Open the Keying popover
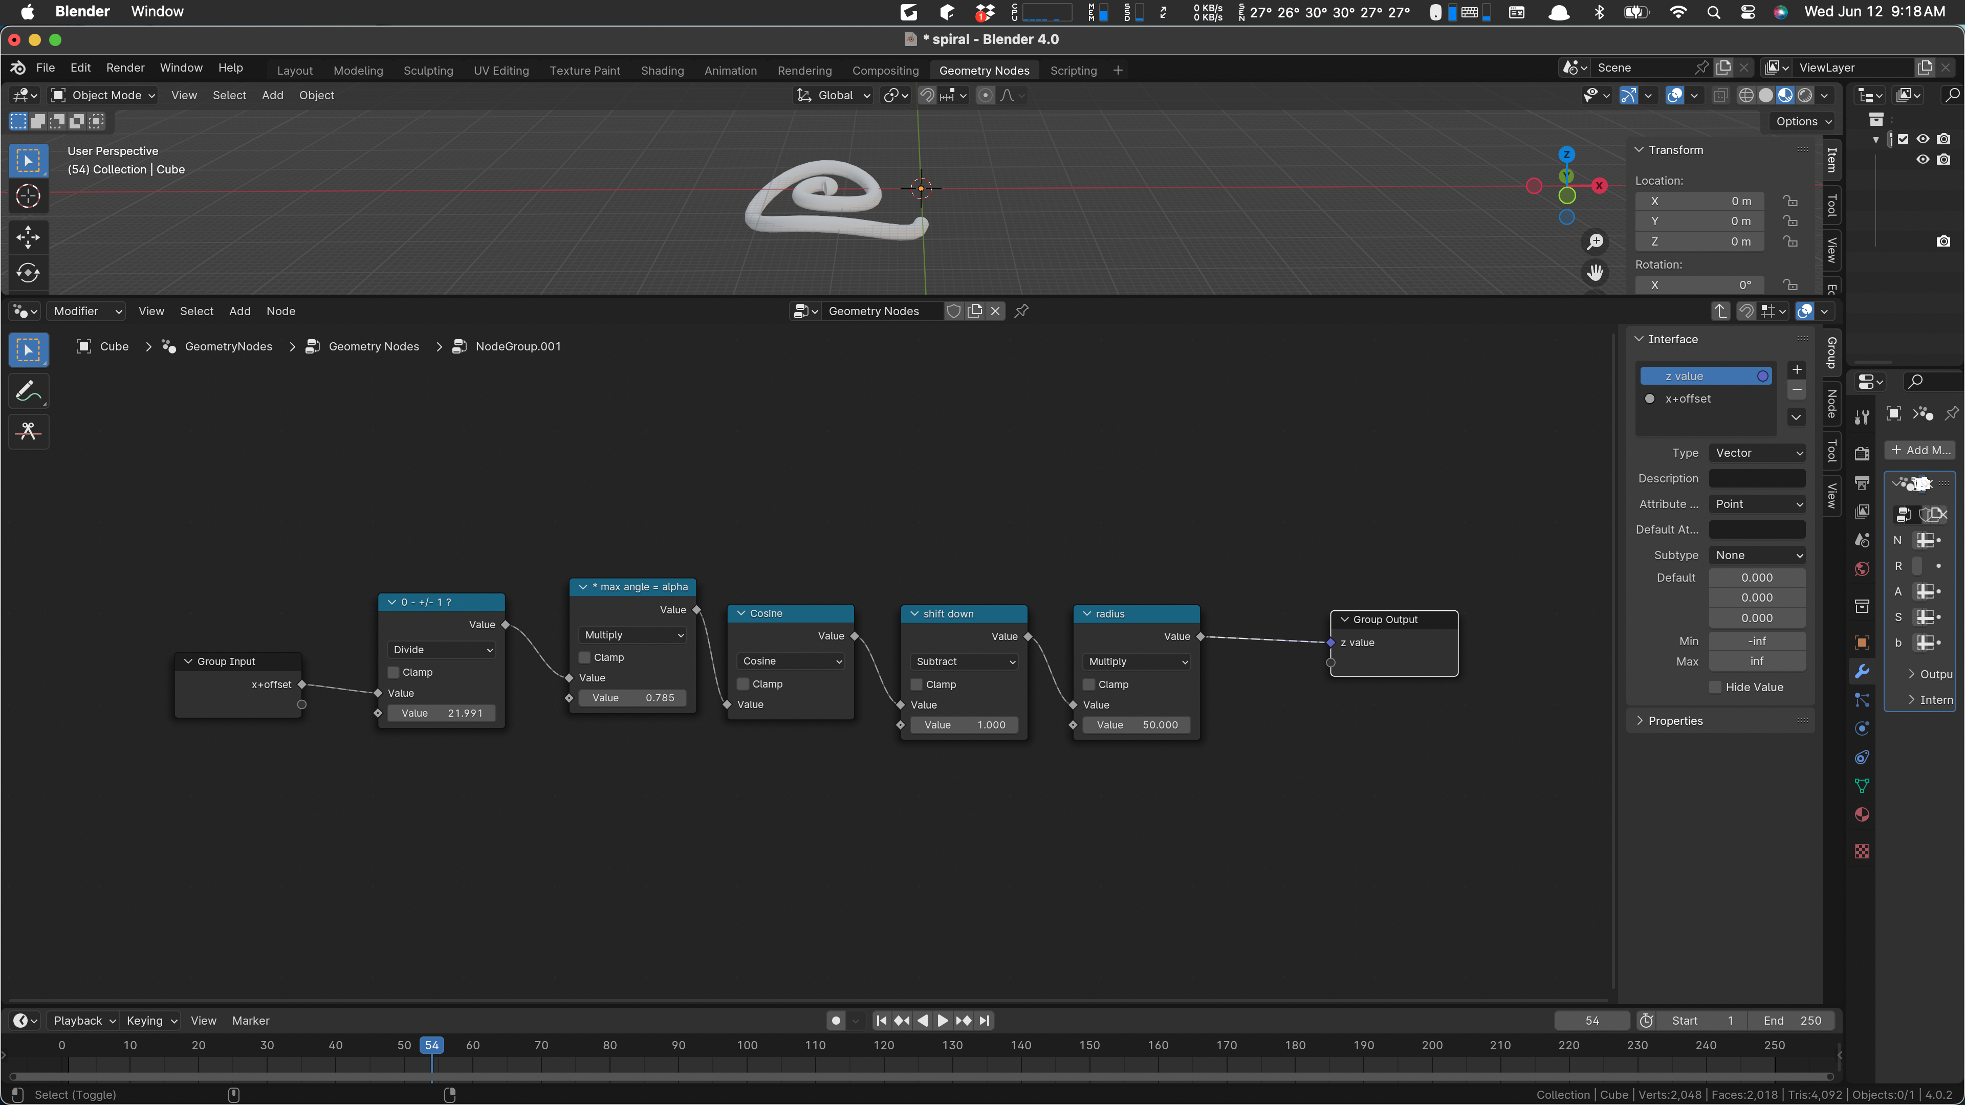 click(x=151, y=1021)
